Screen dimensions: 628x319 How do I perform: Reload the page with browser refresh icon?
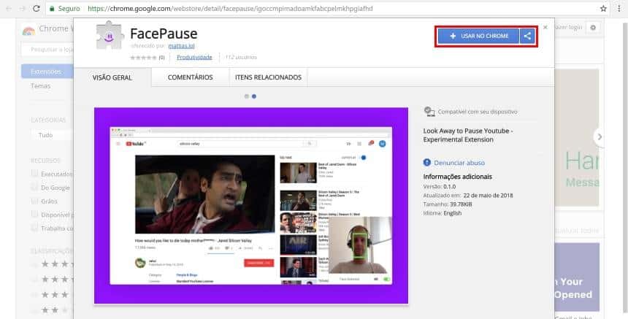36,9
